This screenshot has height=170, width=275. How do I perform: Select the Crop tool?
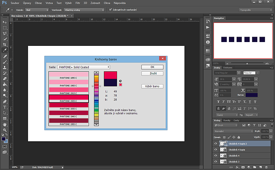[x=5, y=45]
